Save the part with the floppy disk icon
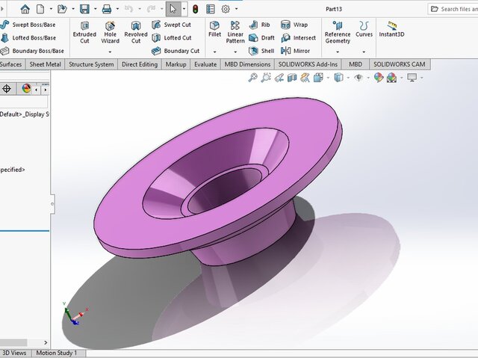The width and height of the screenshot is (478, 358). click(84, 9)
